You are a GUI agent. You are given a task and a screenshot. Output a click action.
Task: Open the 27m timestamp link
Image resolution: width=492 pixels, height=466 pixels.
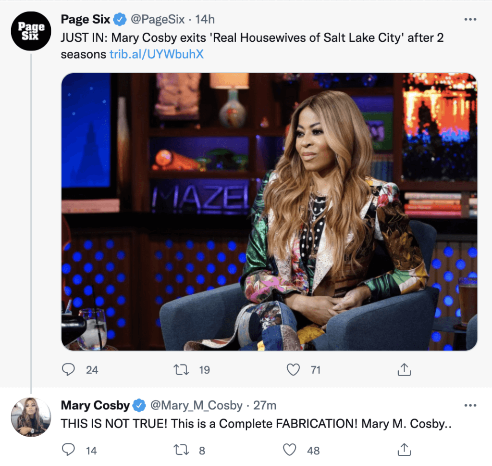(x=265, y=405)
